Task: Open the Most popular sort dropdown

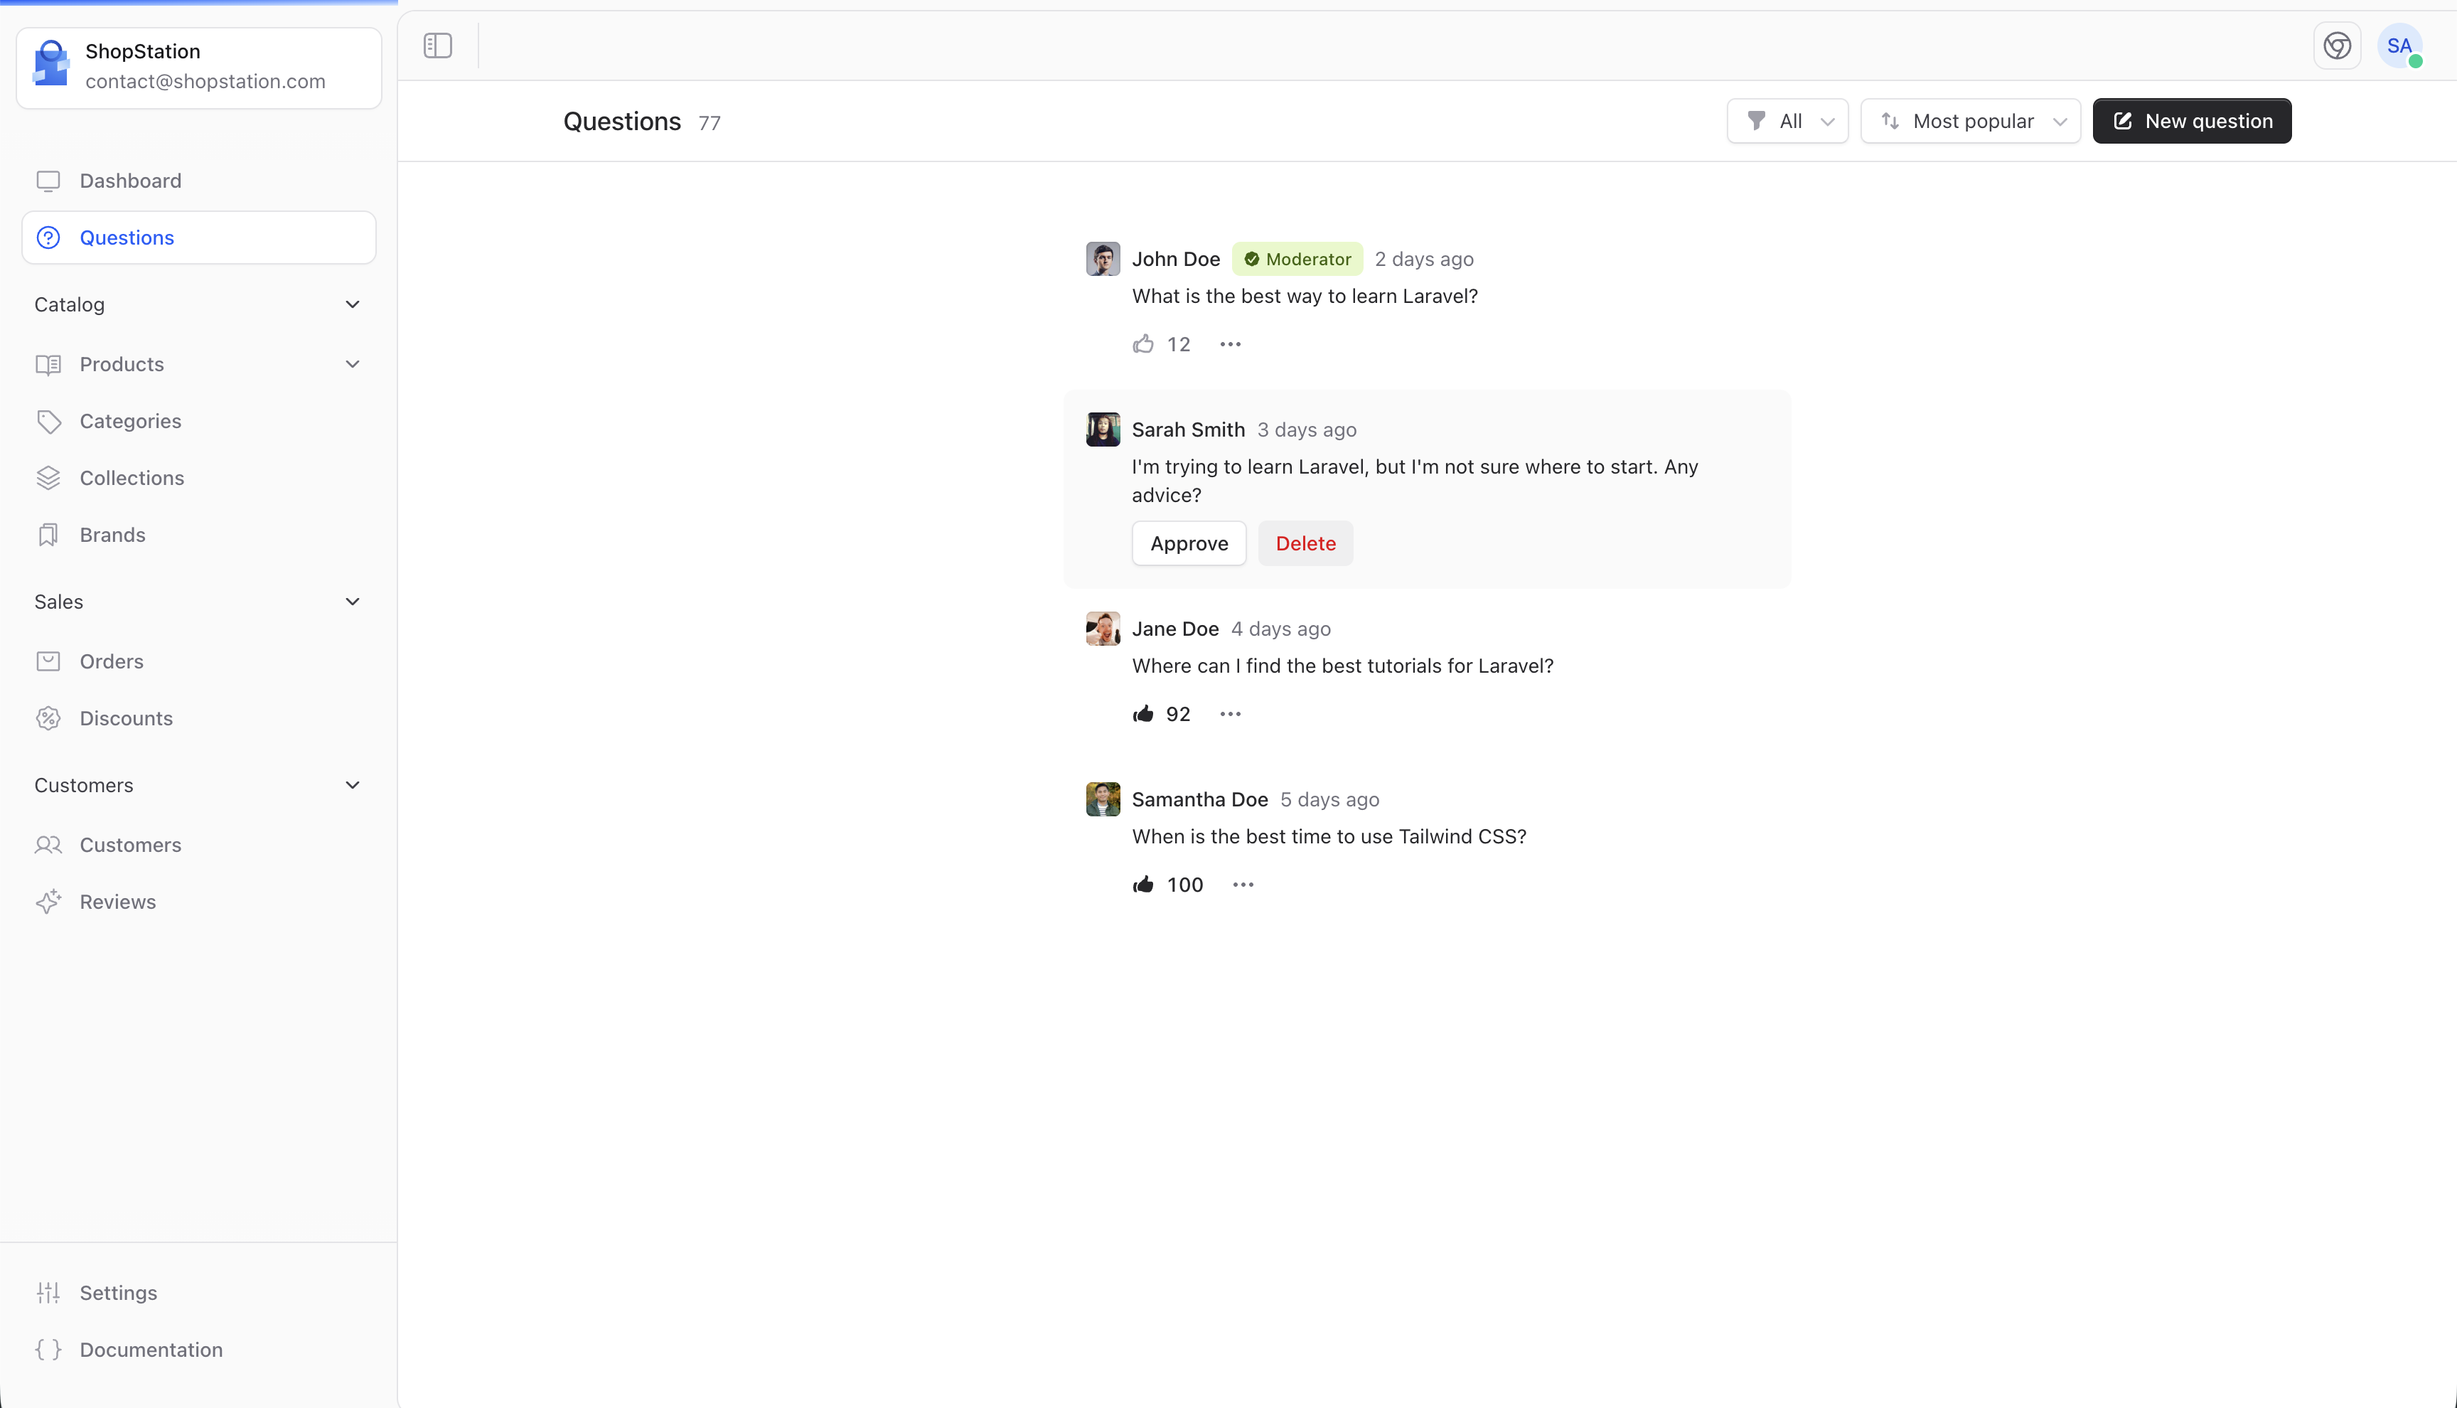Action: click(1970, 121)
